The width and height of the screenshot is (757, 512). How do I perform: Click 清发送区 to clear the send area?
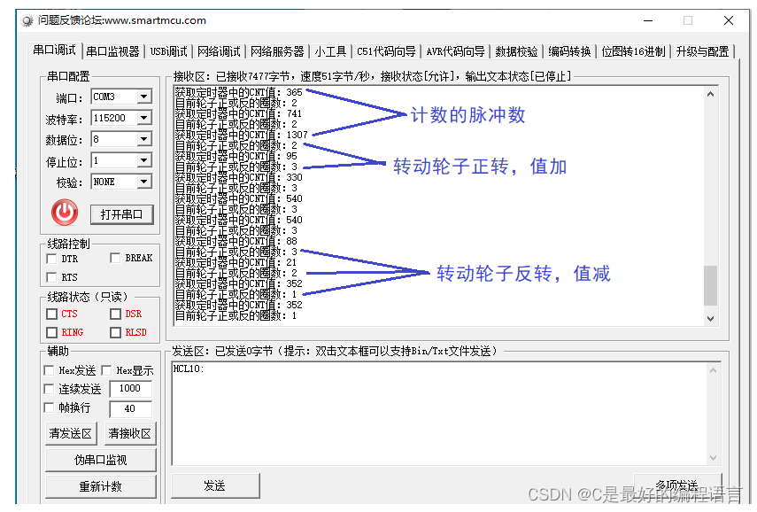pos(71,433)
